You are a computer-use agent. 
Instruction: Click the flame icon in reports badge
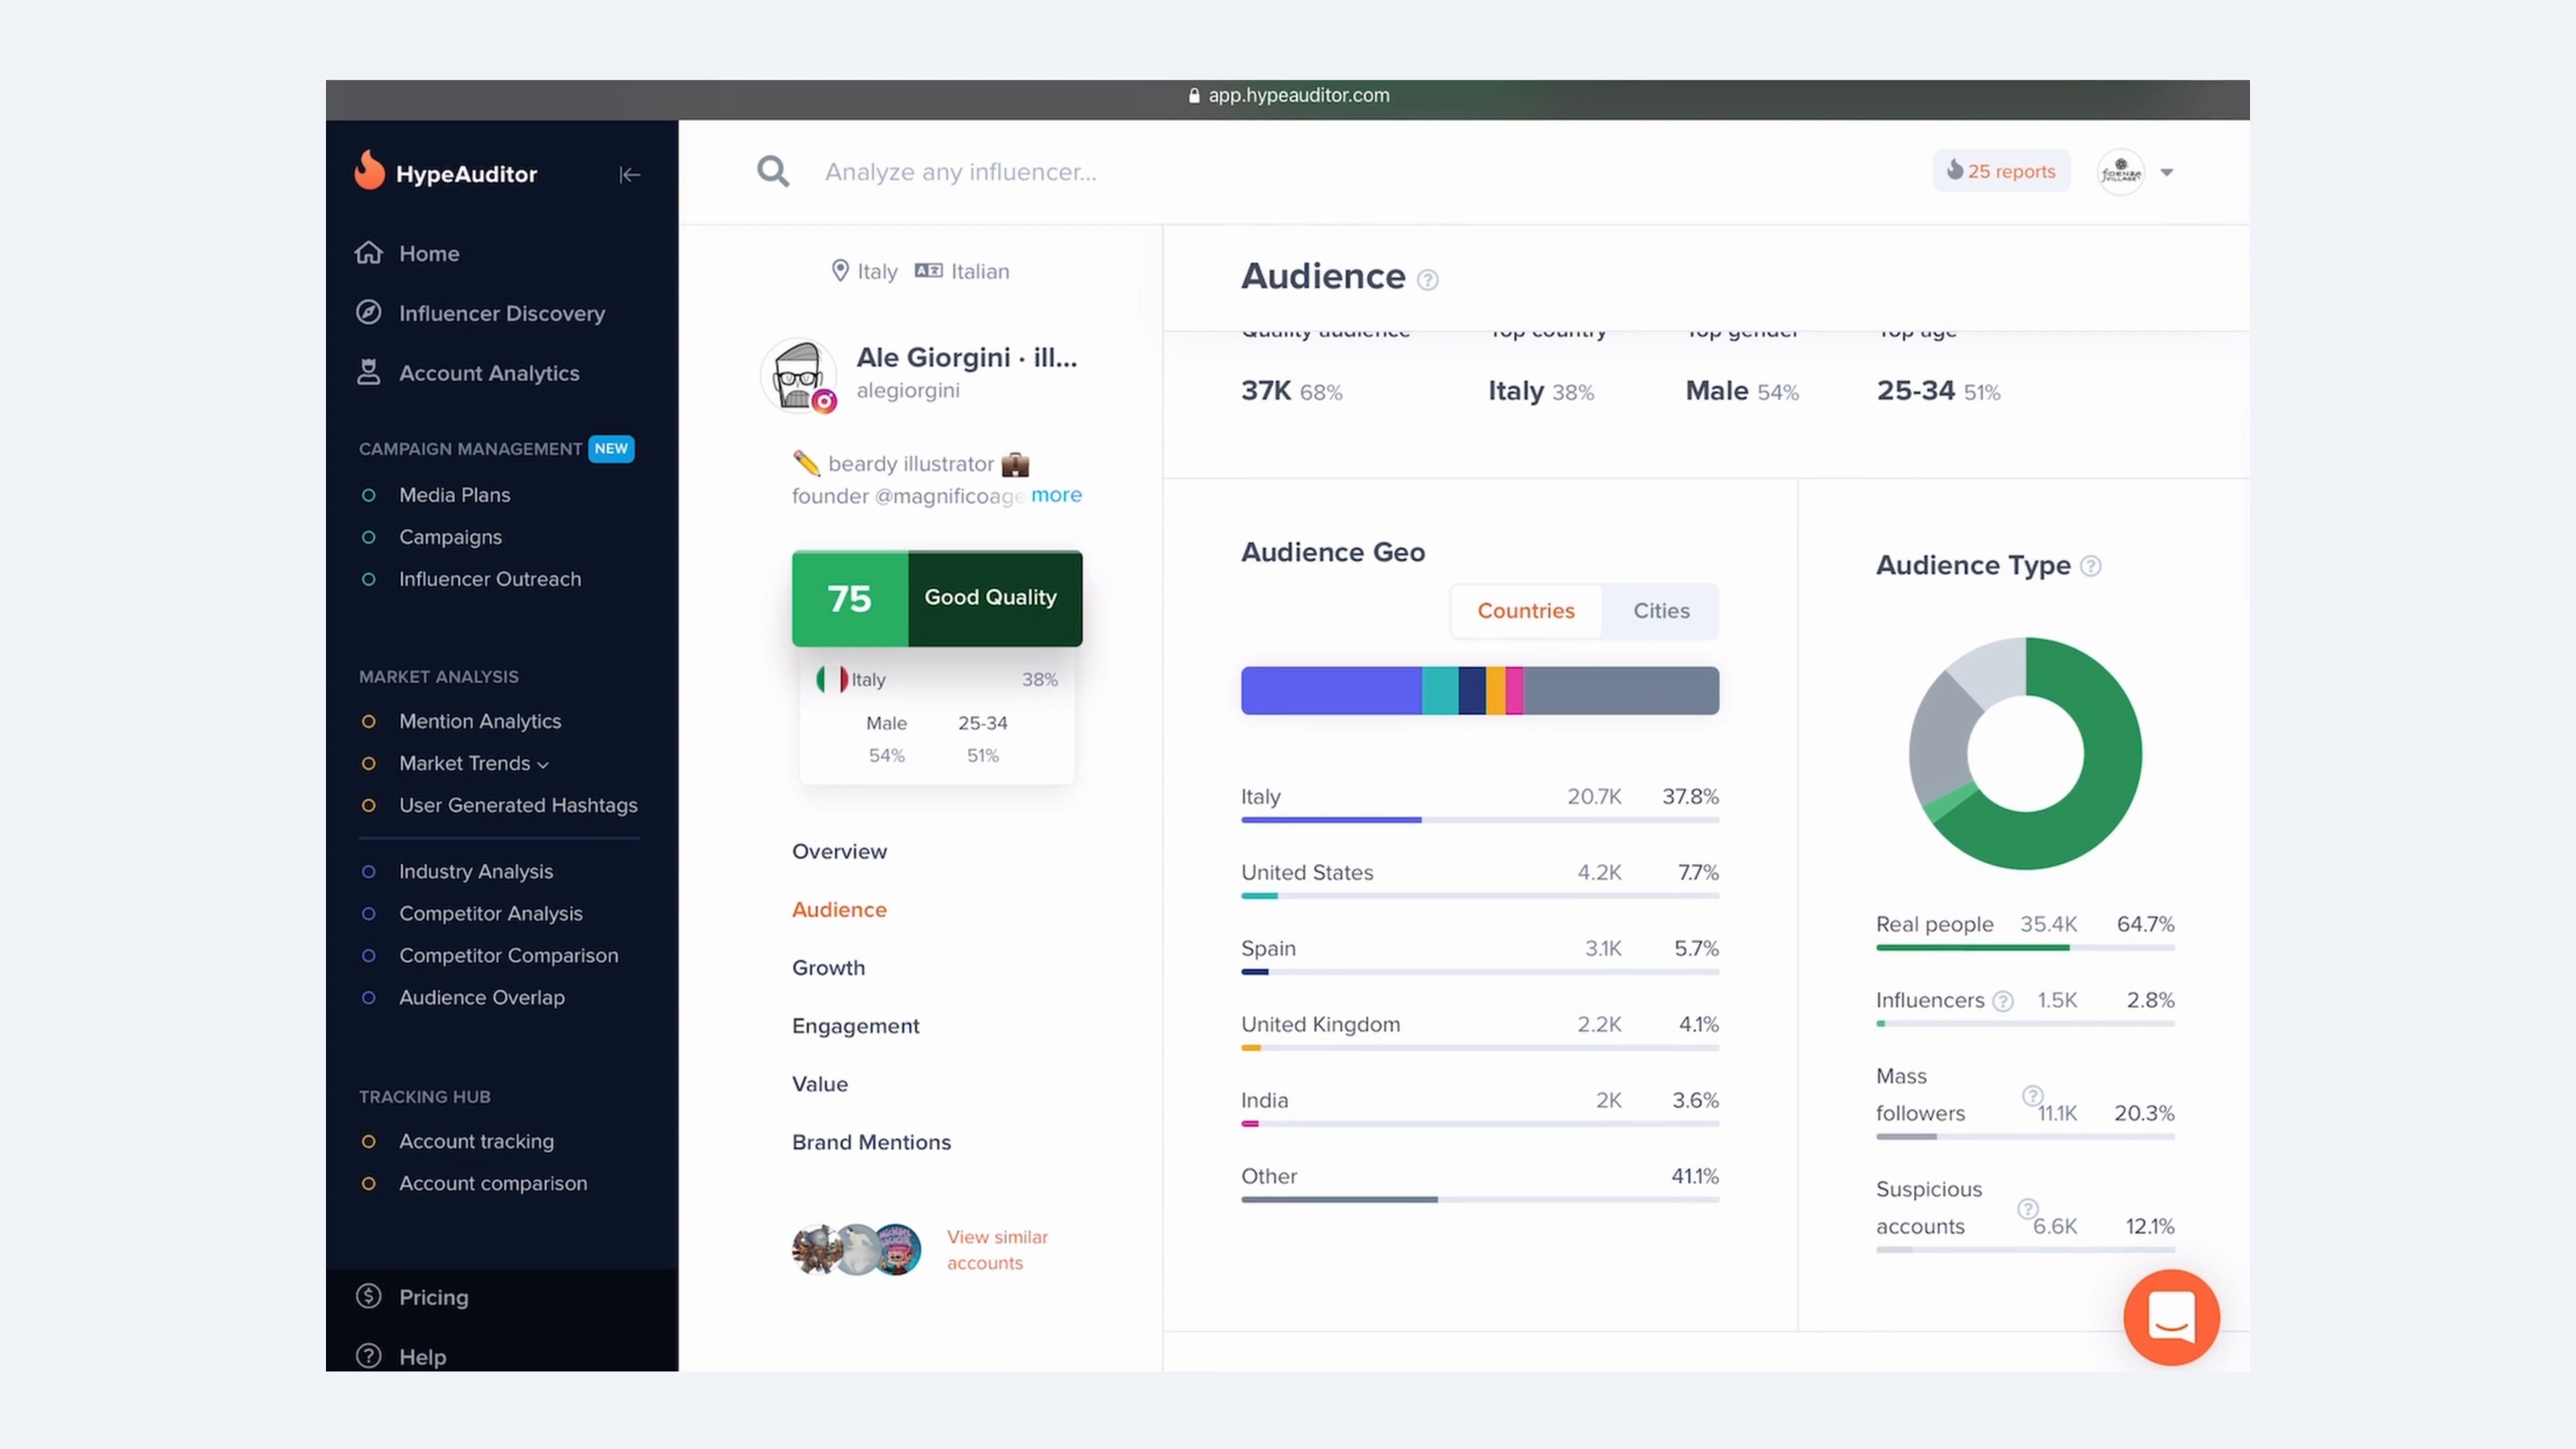pos(1954,170)
